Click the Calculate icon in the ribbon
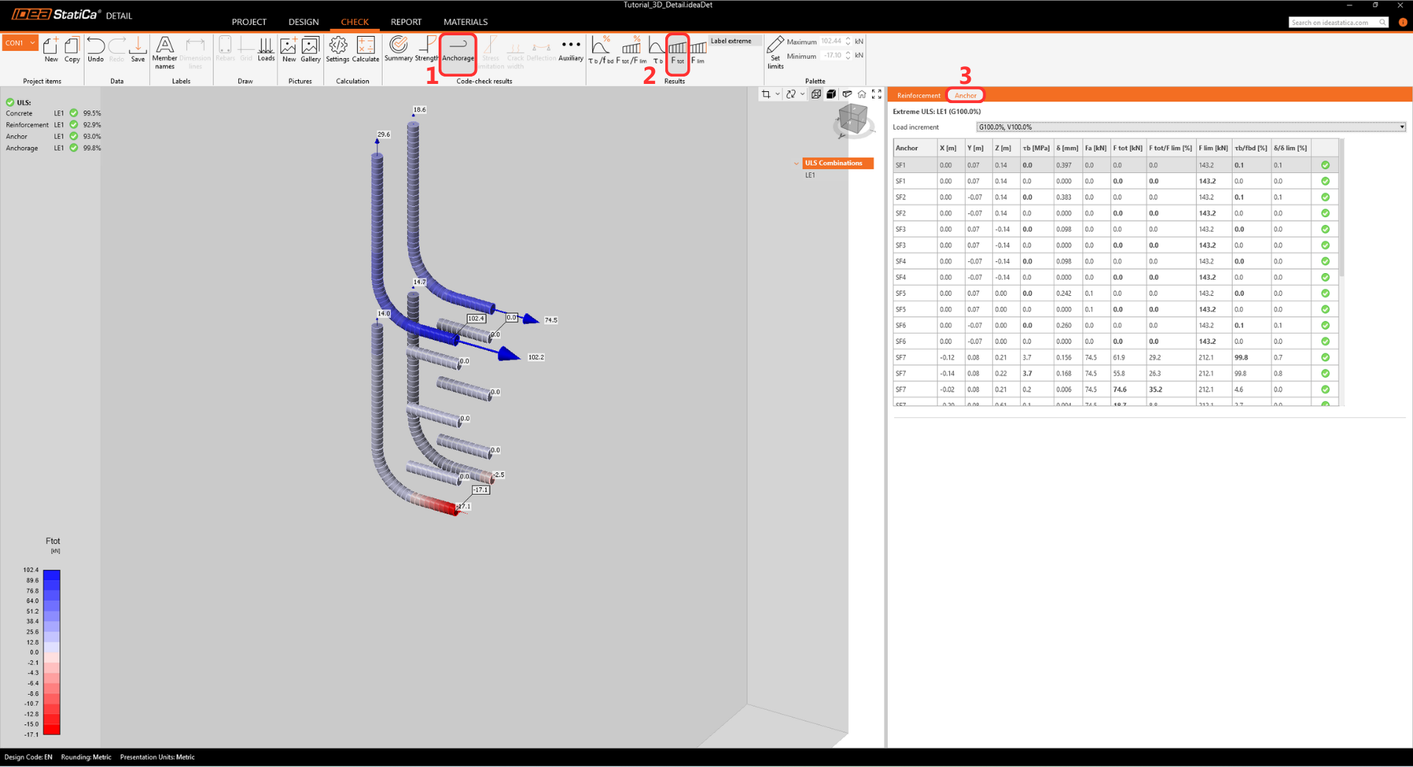Viewport: 1413px width, 767px height. click(365, 49)
